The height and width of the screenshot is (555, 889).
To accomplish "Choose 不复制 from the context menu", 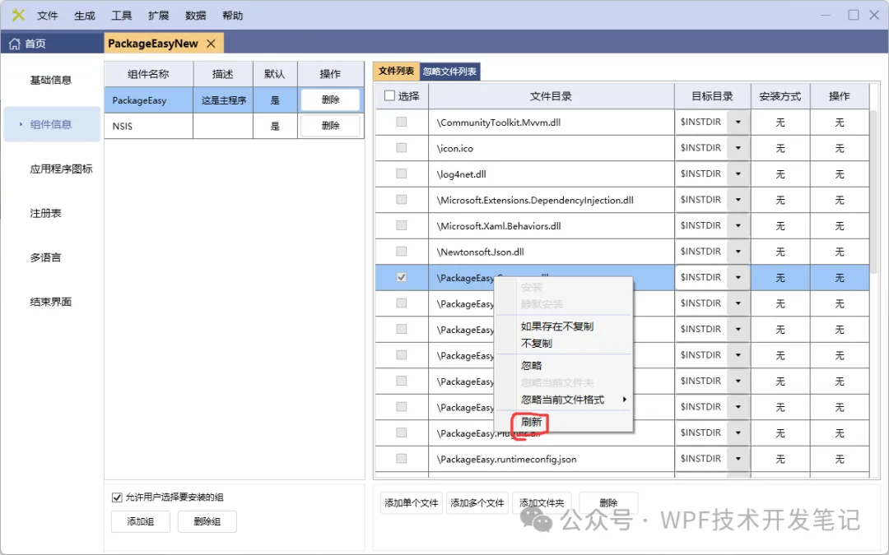I will (563, 343).
